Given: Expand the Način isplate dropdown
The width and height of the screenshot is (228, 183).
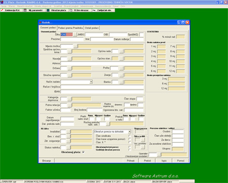Looking at the screenshot, I should click(91, 82).
